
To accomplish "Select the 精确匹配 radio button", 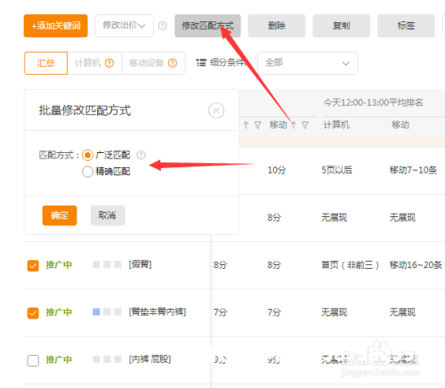I will pos(87,172).
